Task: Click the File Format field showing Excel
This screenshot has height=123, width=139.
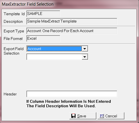Action: [43, 39]
